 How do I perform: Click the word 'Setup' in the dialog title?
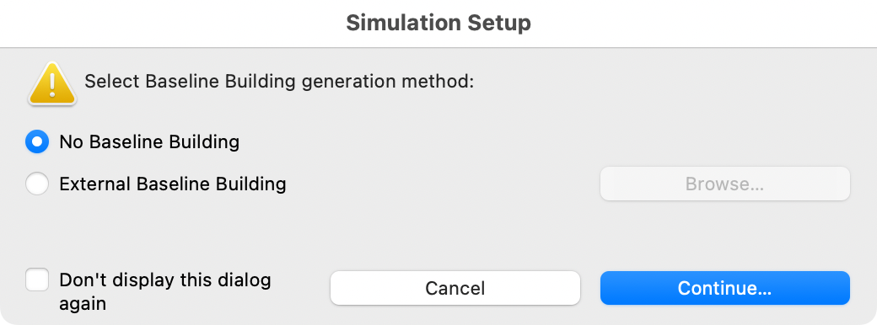(499, 24)
